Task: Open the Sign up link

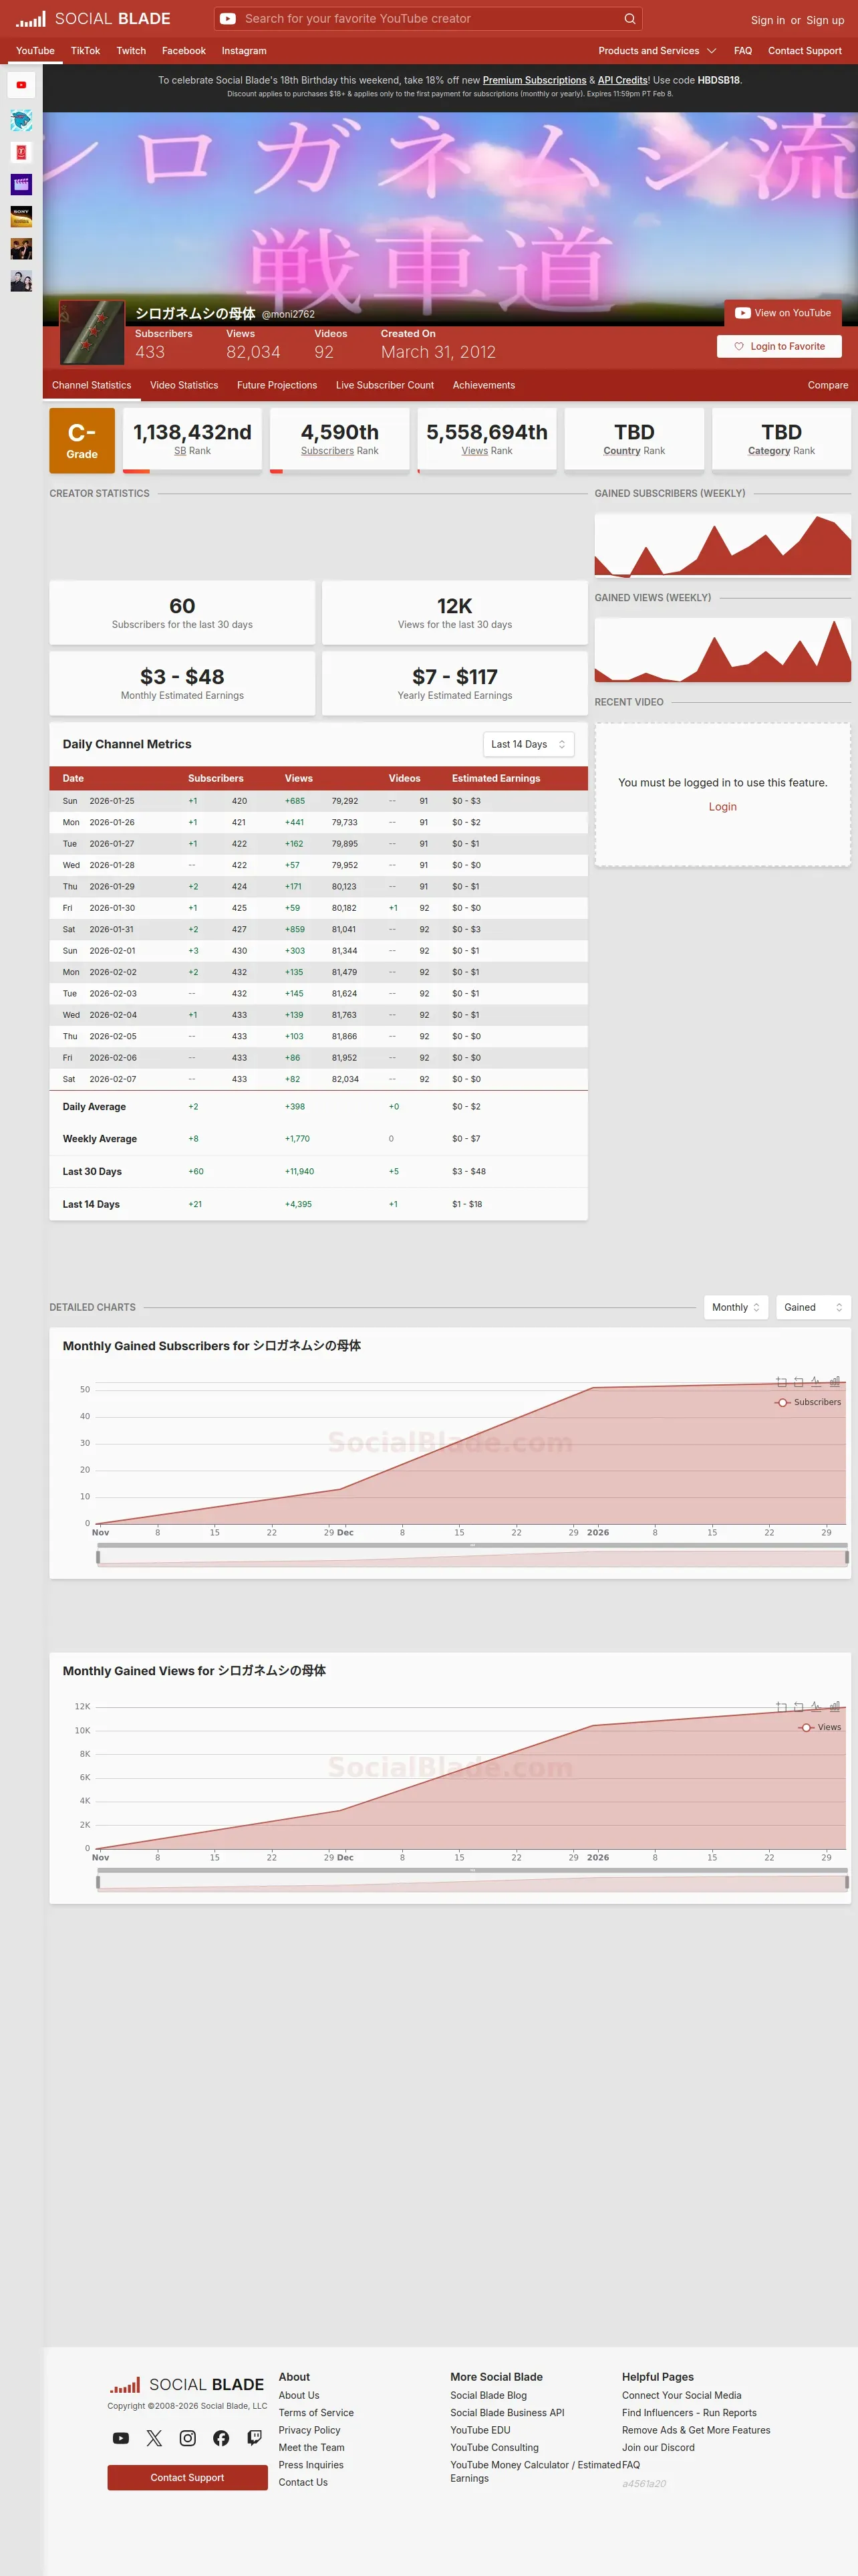Action: pos(825,20)
